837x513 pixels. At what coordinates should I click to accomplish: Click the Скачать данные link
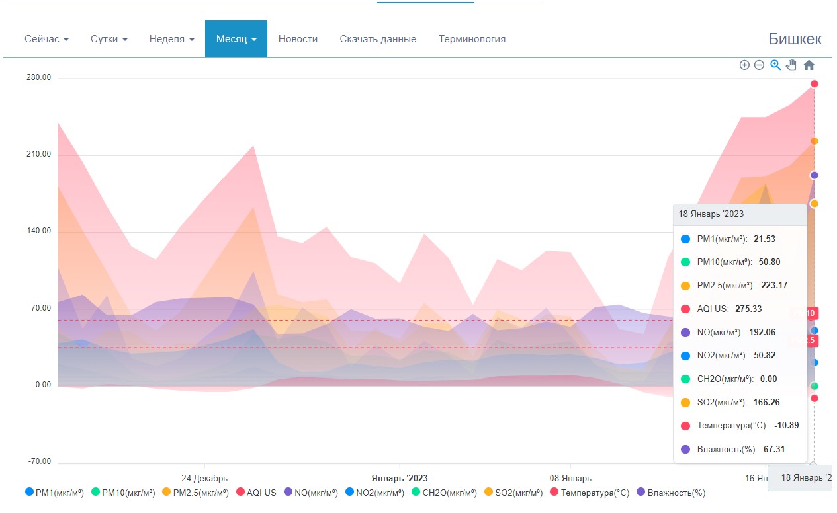(x=378, y=39)
